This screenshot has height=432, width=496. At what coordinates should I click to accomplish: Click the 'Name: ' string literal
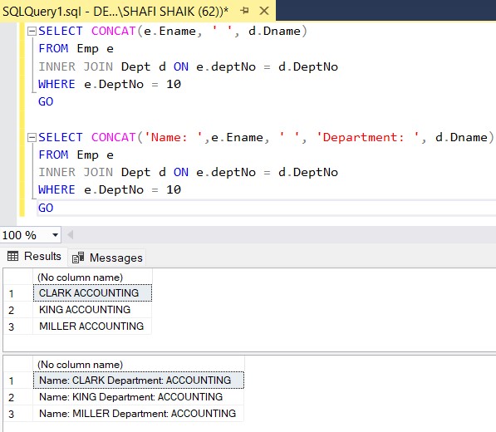pyautogui.click(x=174, y=137)
